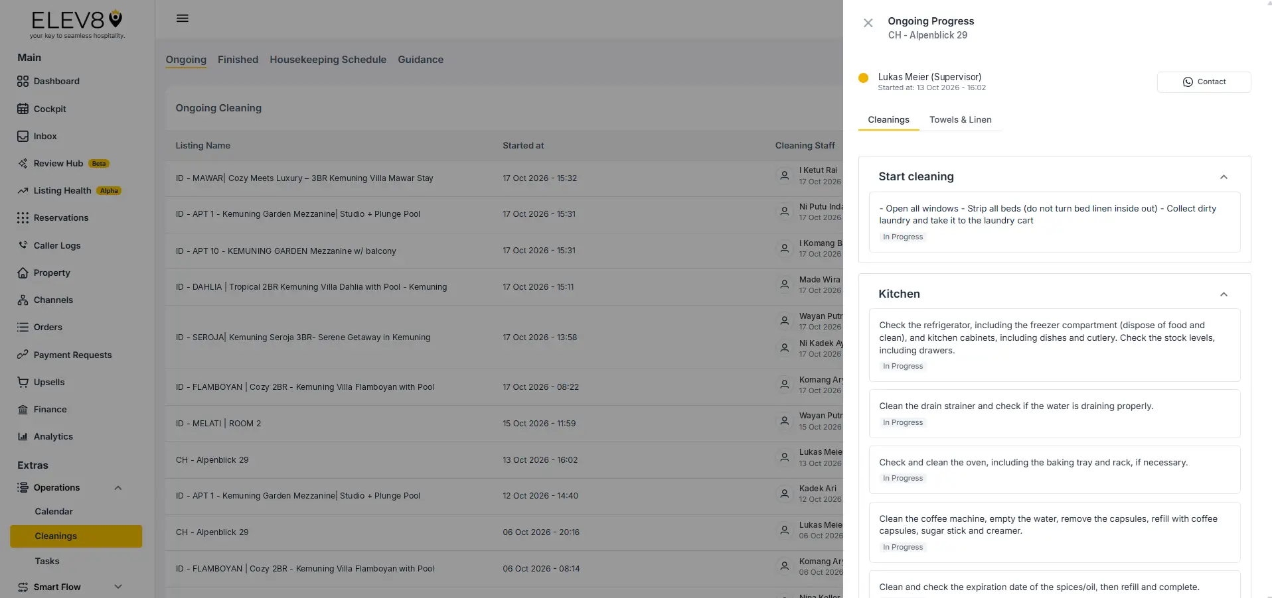Click the Smart Flow icon

point(23,587)
